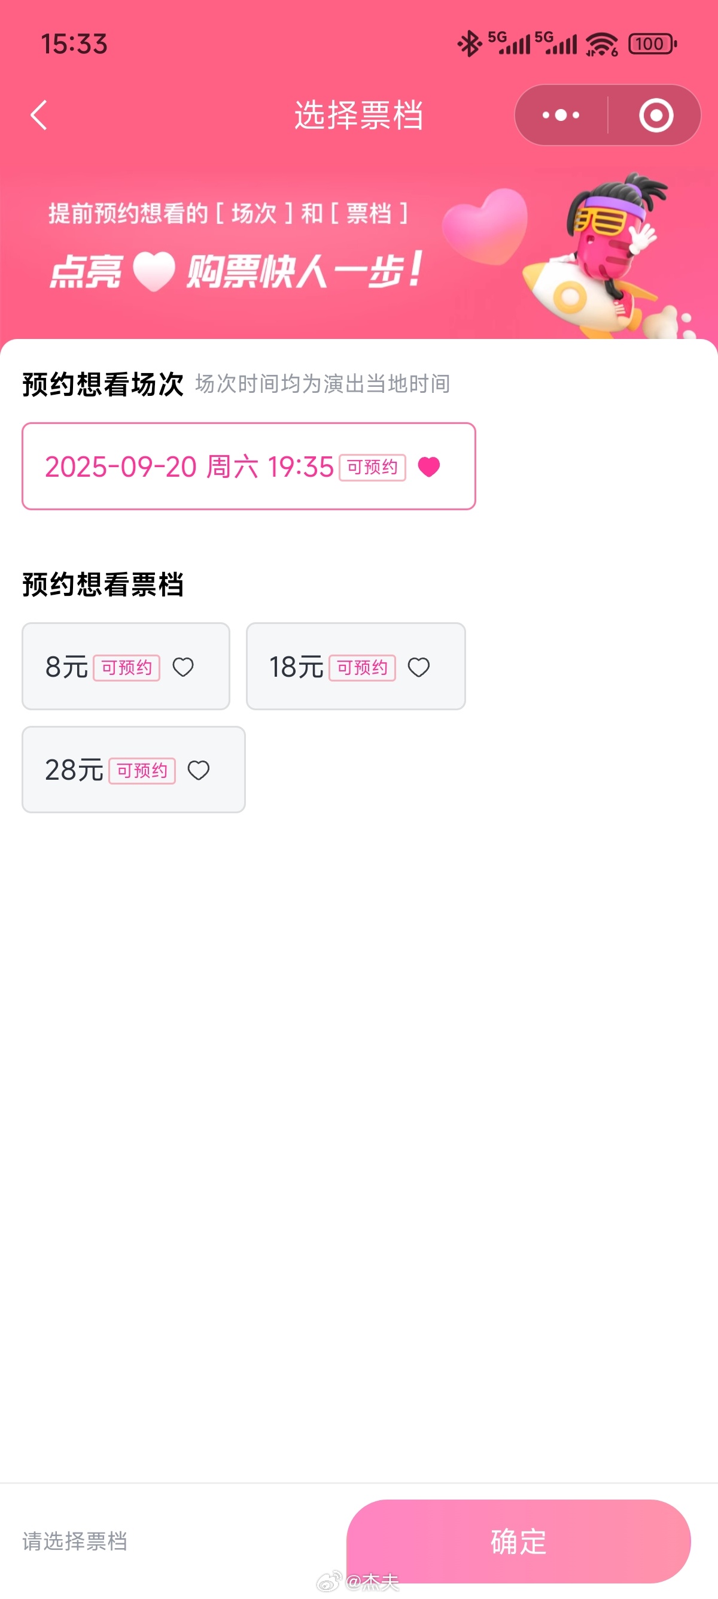The height and width of the screenshot is (1599, 718).
Task: Confirm selection with the 确定 button
Action: click(x=518, y=1542)
